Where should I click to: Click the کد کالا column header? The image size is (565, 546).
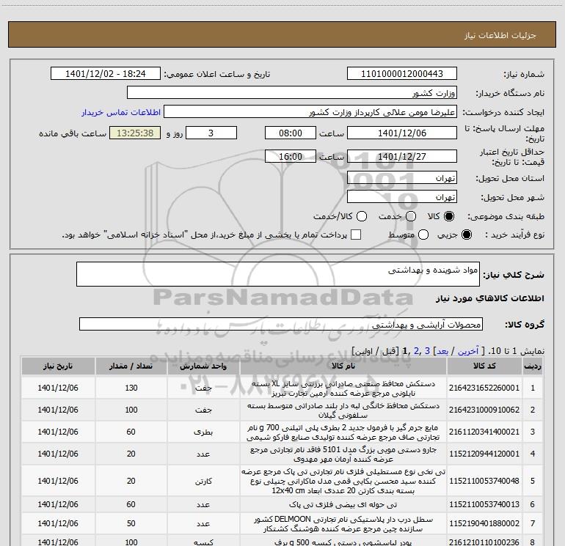(484, 366)
